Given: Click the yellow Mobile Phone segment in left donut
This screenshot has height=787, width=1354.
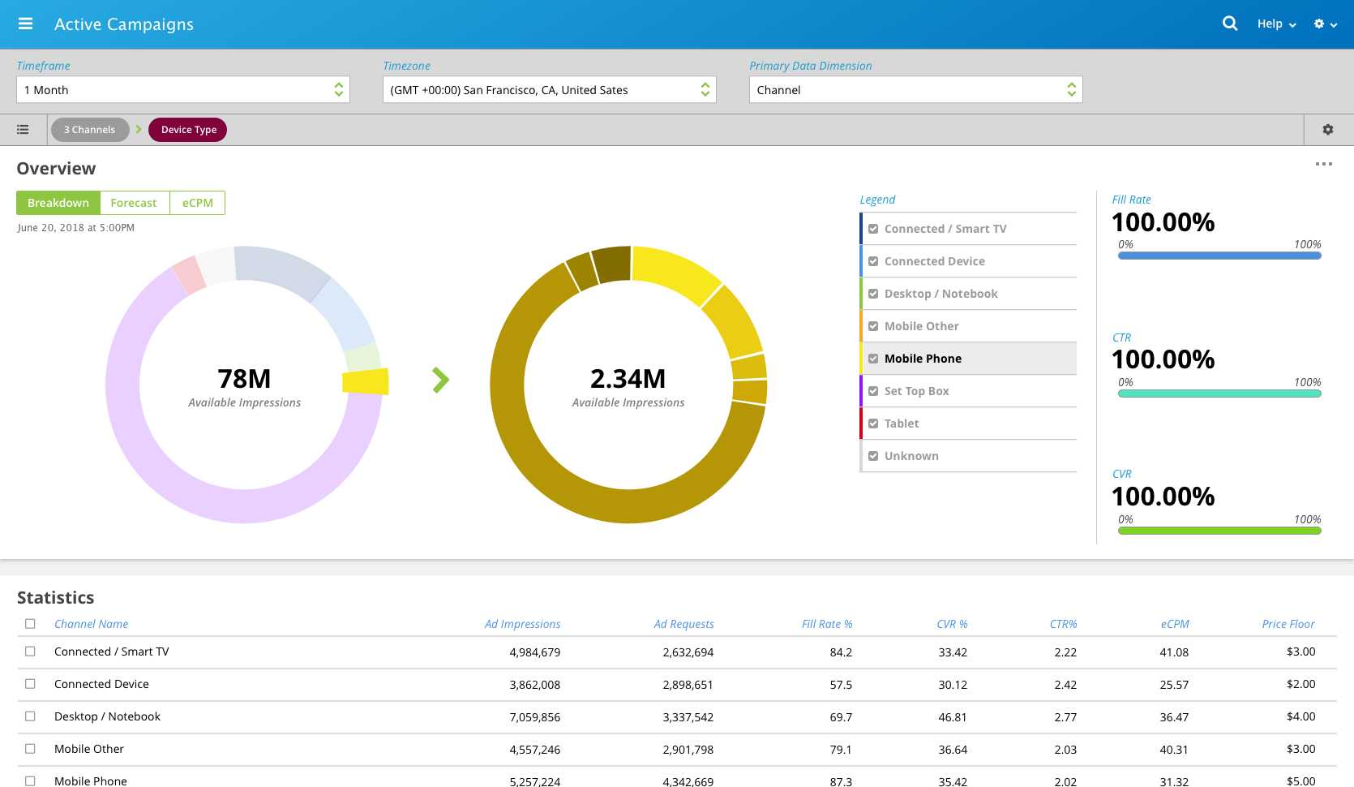Looking at the screenshot, I should pos(366,381).
